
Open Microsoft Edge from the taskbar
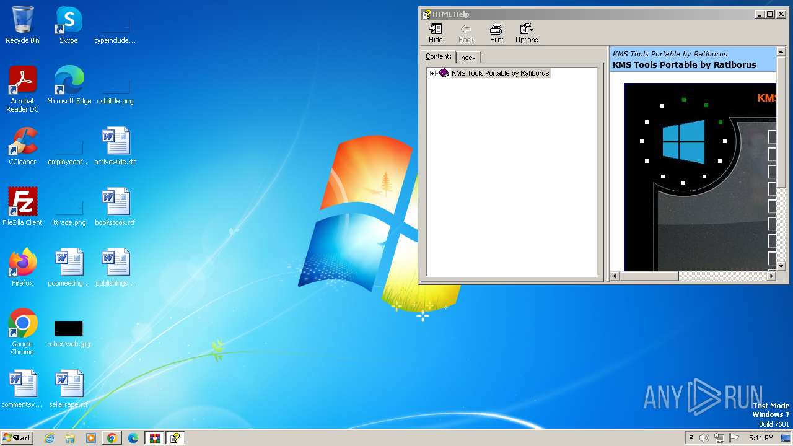pyautogui.click(x=133, y=438)
